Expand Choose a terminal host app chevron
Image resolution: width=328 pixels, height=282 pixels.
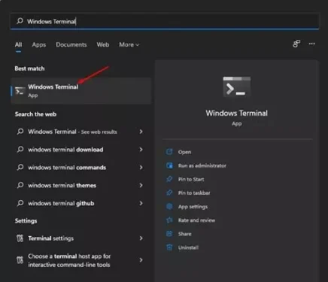pyautogui.click(x=141, y=260)
